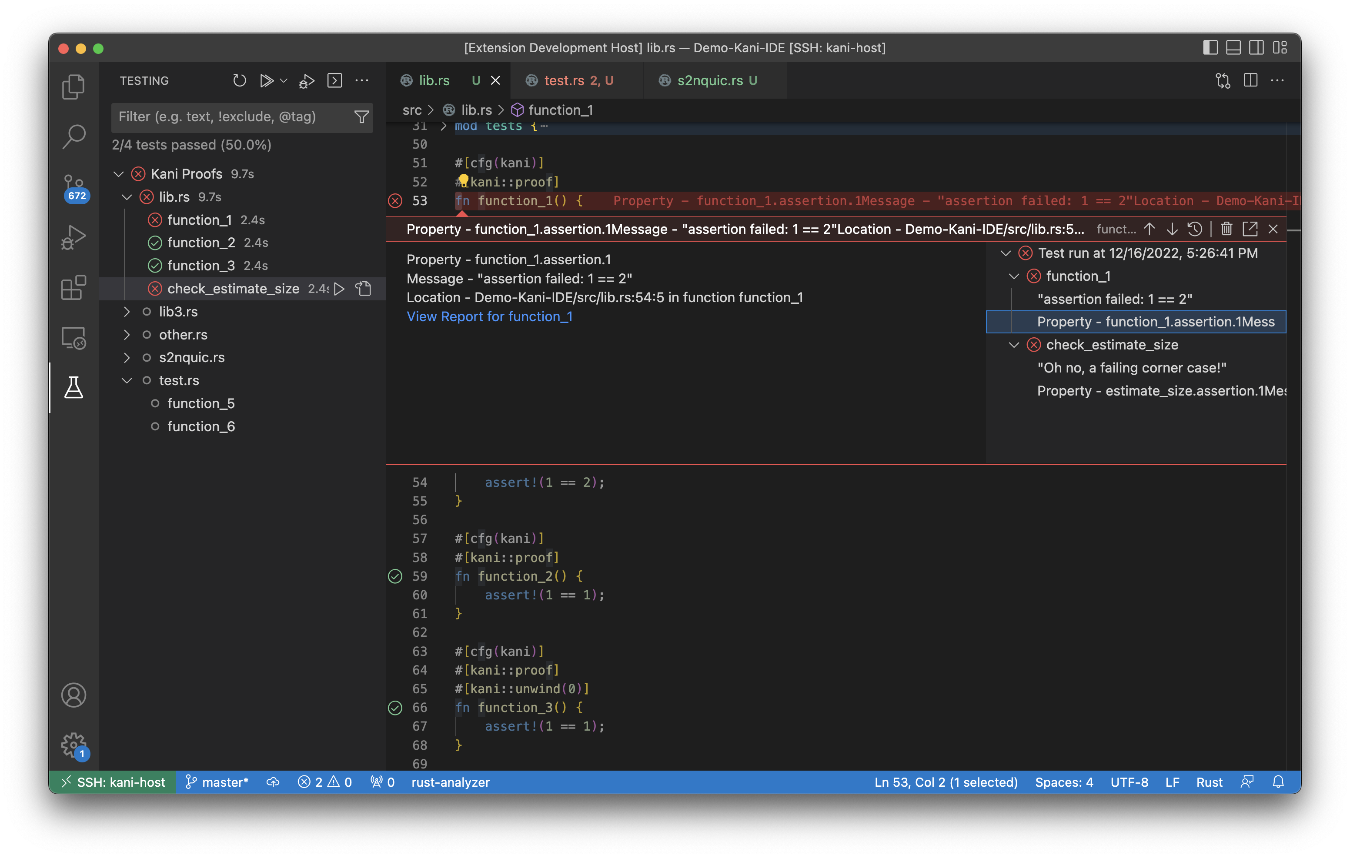Open the run tests dropdown arrow
This screenshot has width=1350, height=858.
[x=284, y=81]
